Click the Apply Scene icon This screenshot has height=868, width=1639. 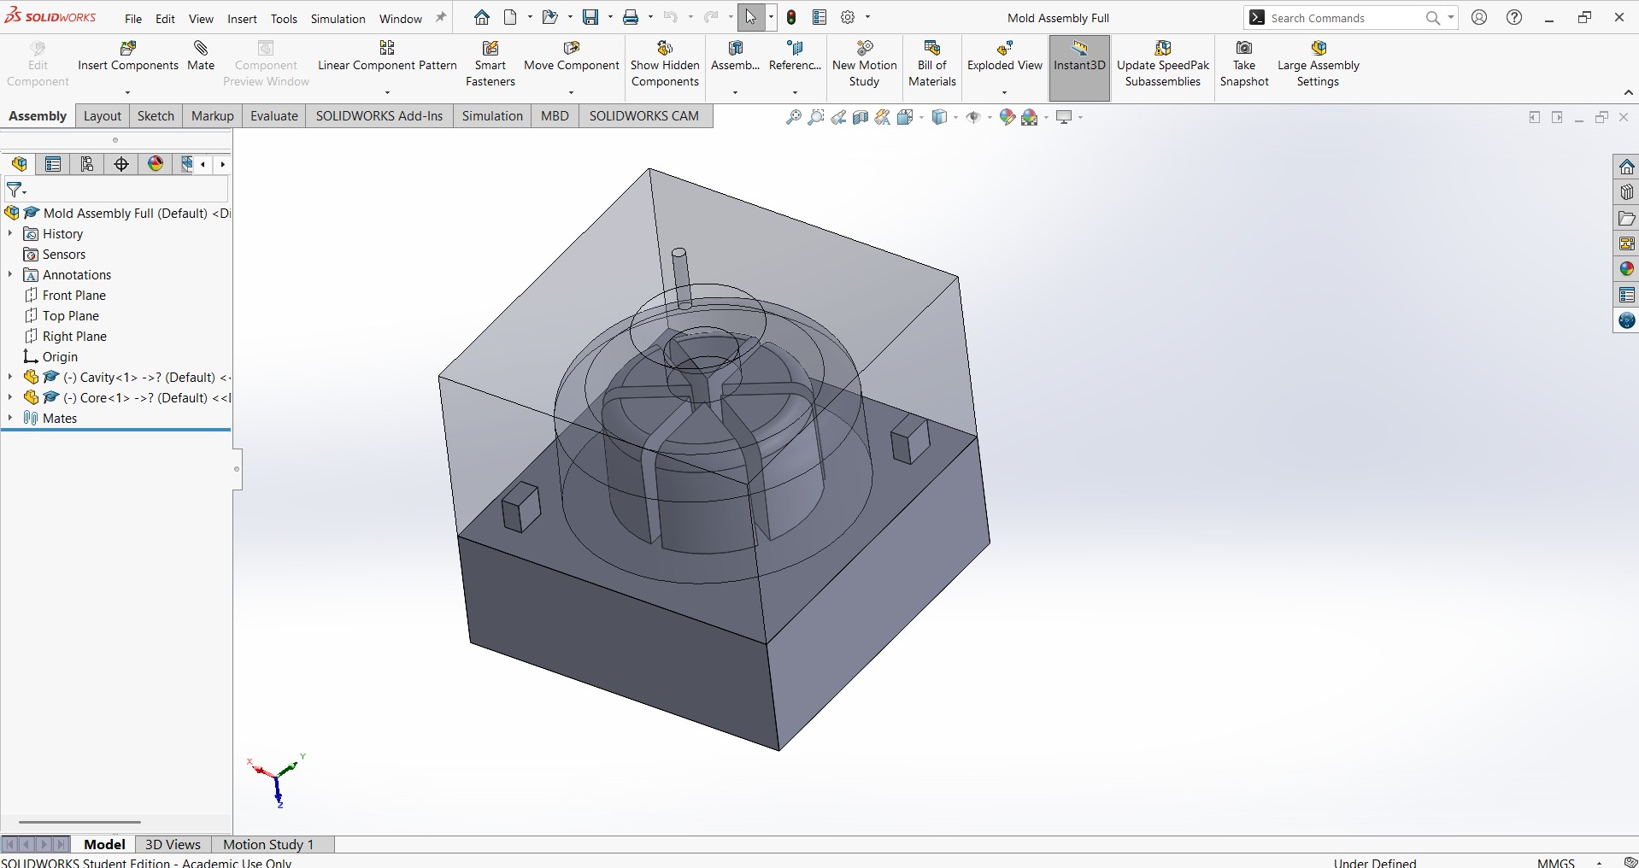click(1030, 117)
